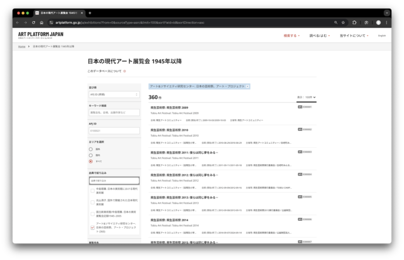Remove the active filter tag with its x

point(248,86)
